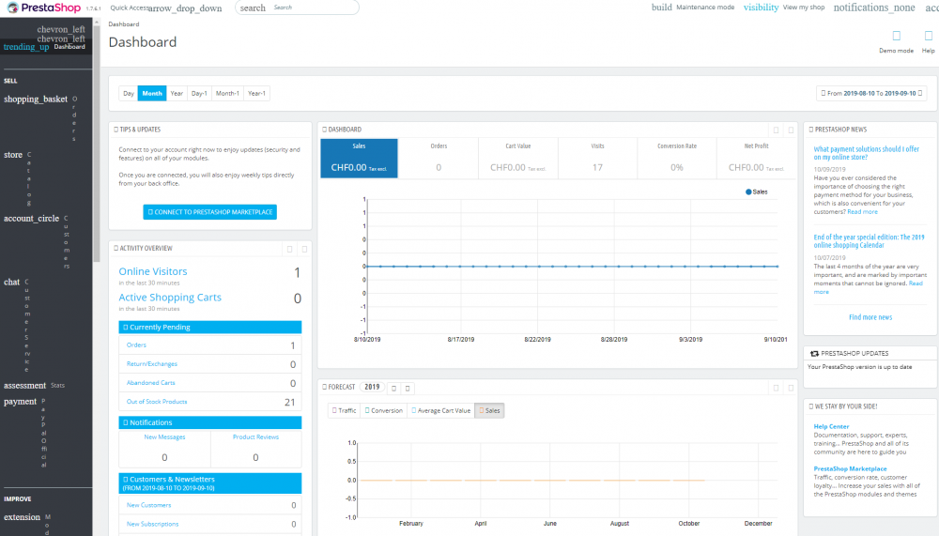The height and width of the screenshot is (536, 939).
Task: Open Customers via the account_circle icon
Action: 31,219
